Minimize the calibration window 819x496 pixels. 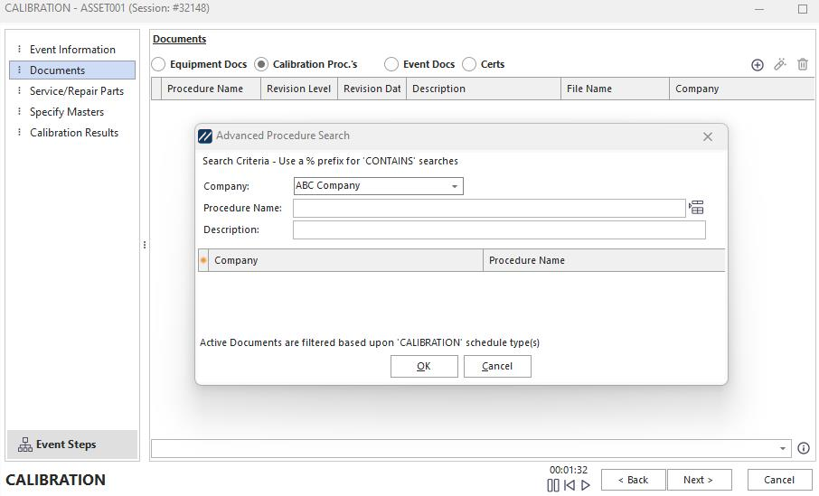click(759, 9)
